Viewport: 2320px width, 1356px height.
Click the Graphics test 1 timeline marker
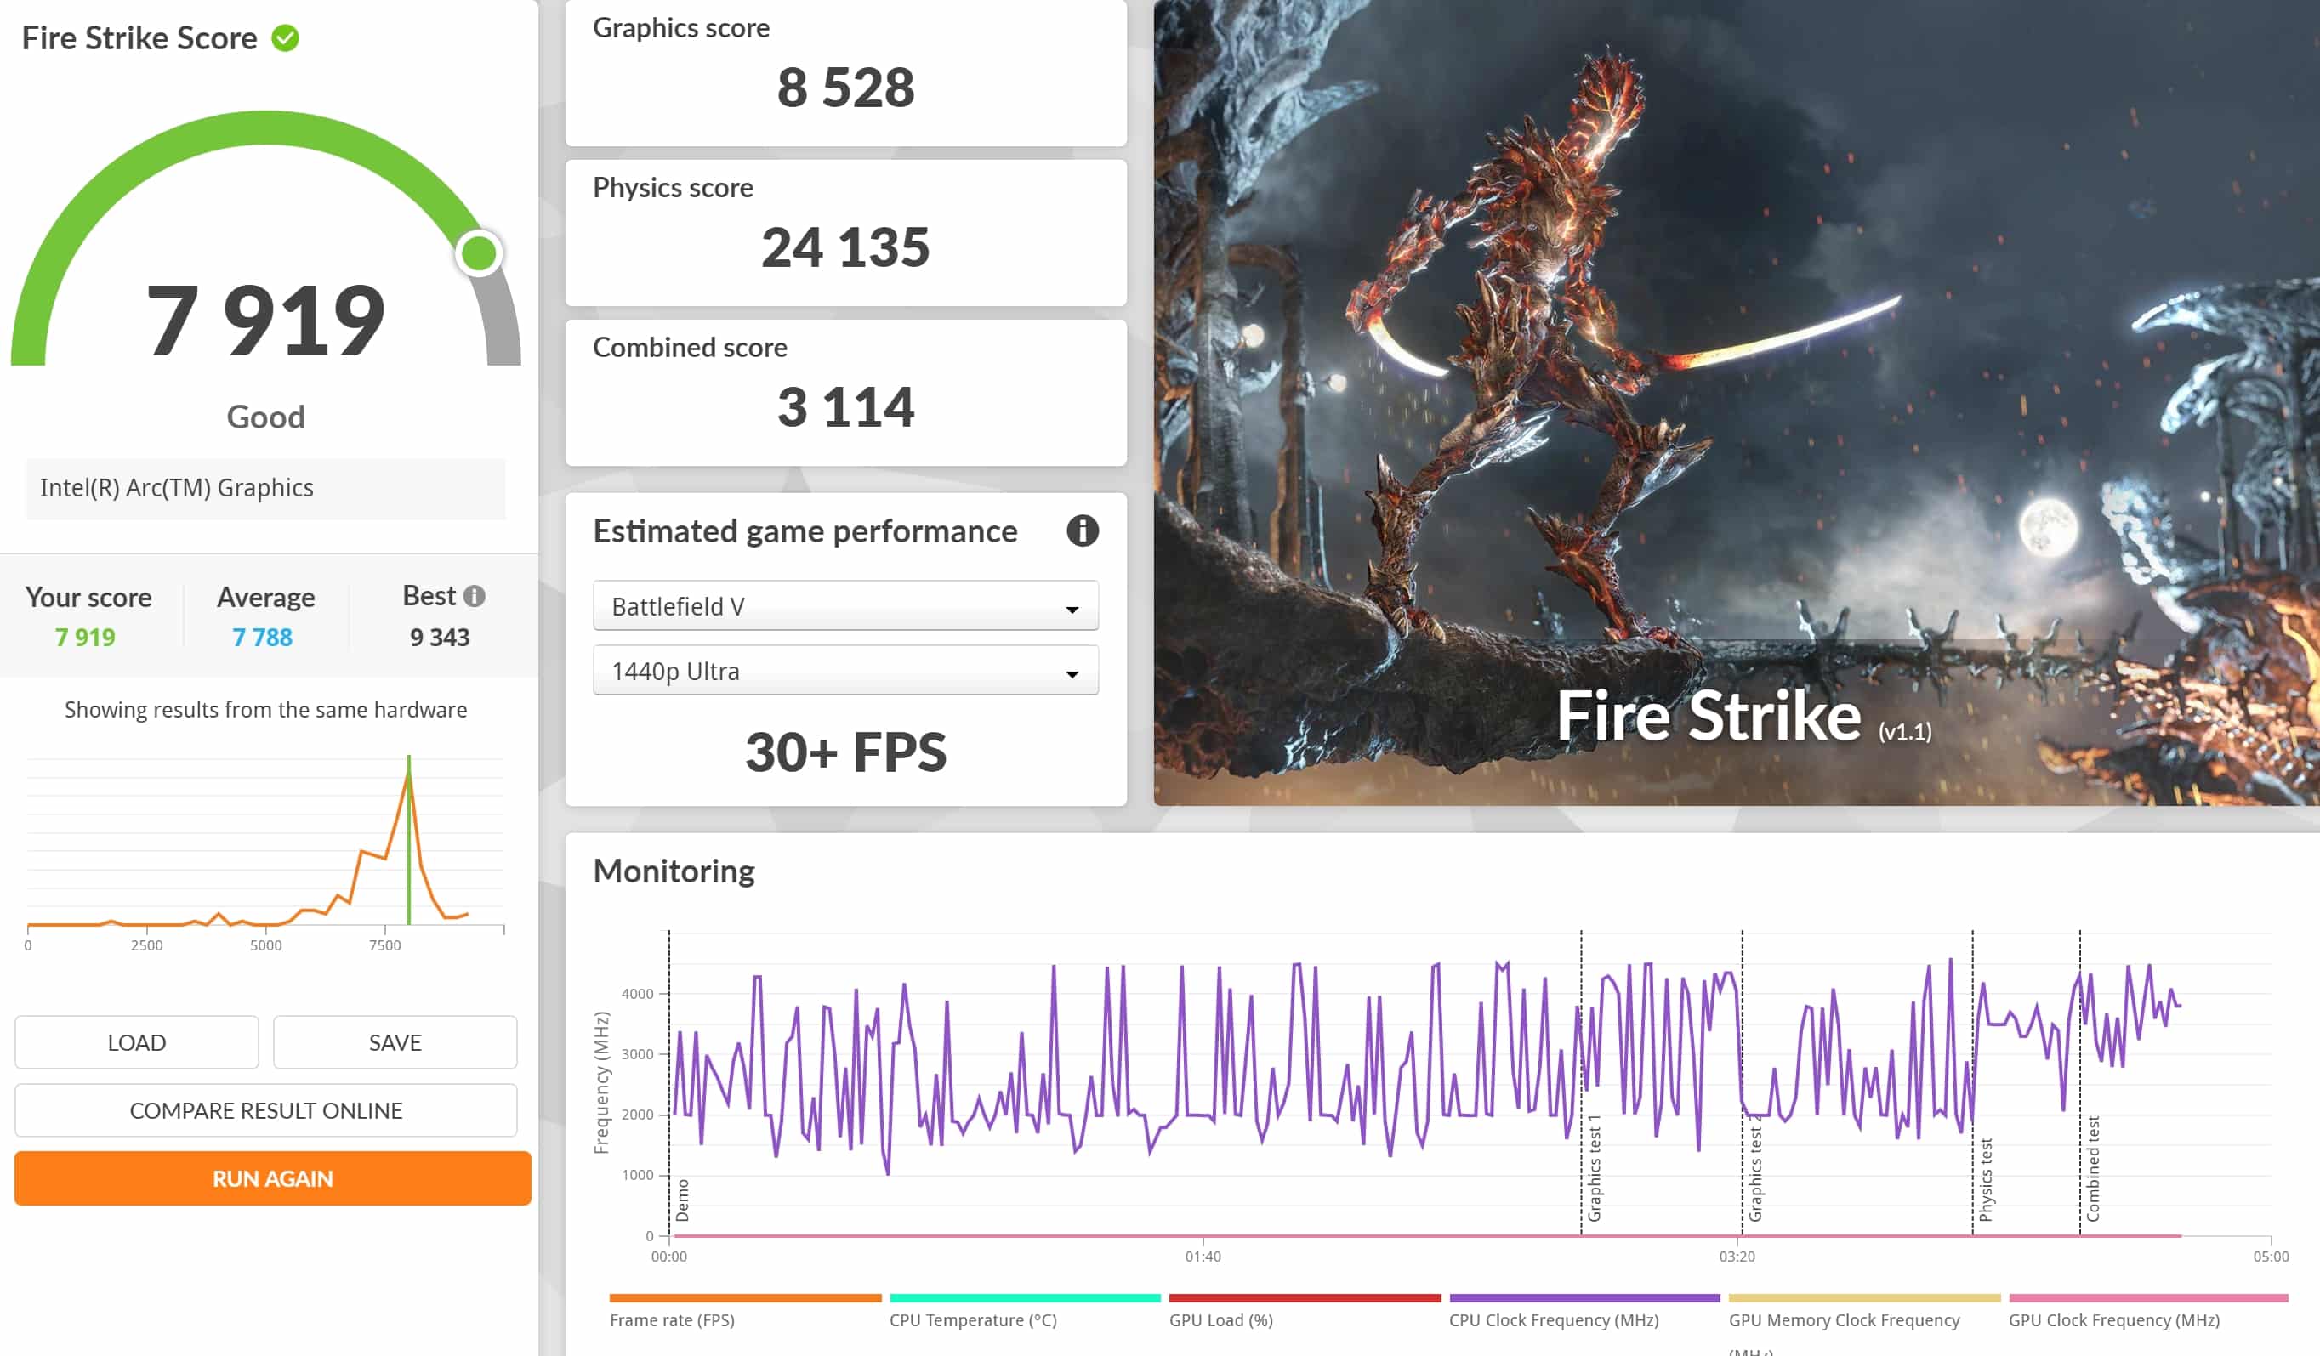coord(1594,1167)
